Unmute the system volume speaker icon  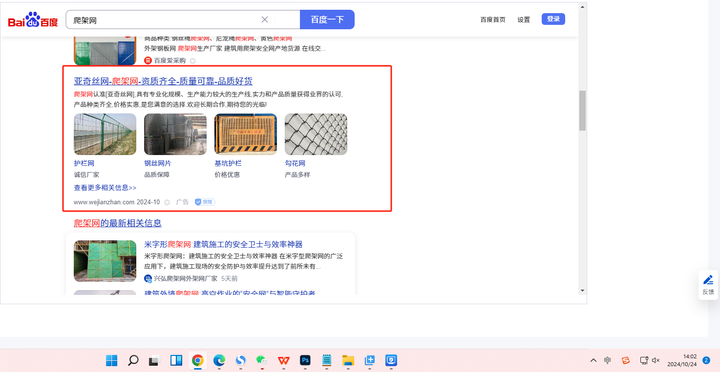[x=656, y=360]
